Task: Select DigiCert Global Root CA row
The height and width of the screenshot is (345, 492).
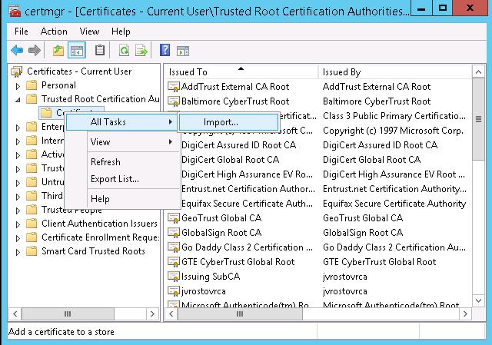Action: [x=317, y=160]
